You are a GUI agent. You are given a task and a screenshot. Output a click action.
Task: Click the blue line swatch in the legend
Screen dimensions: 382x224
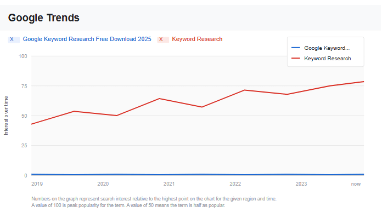(x=296, y=48)
